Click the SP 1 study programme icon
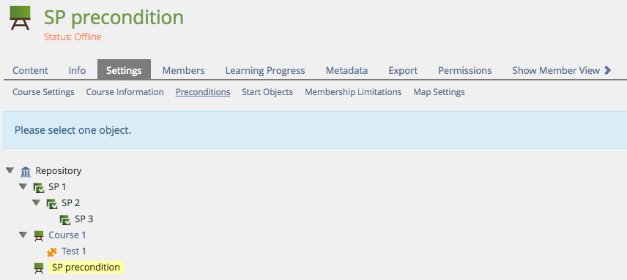 point(38,187)
